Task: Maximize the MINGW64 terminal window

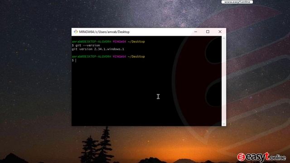Action: 208,32
